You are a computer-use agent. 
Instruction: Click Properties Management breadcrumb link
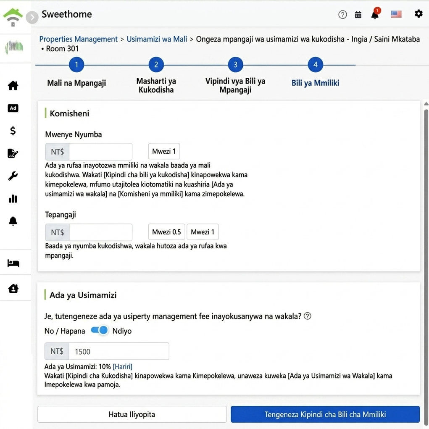pyautogui.click(x=78, y=39)
